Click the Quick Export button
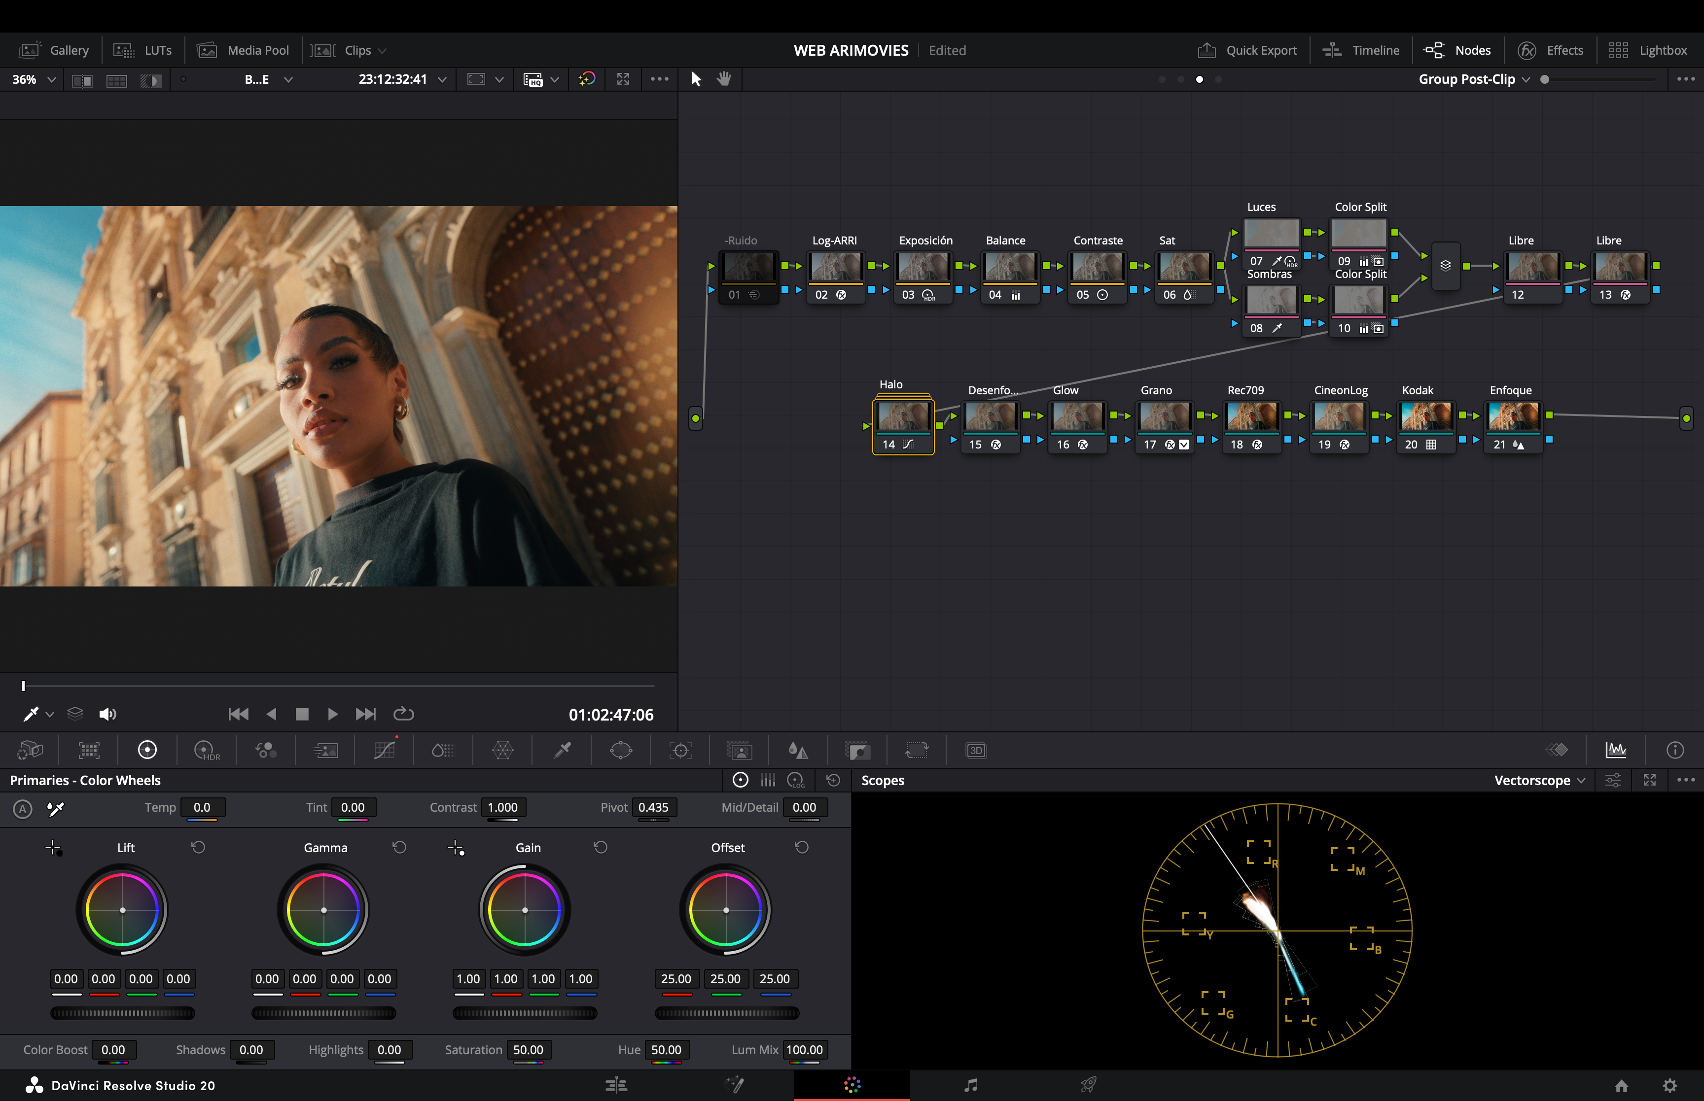Viewport: 1704px width, 1101px height. coord(1248,50)
